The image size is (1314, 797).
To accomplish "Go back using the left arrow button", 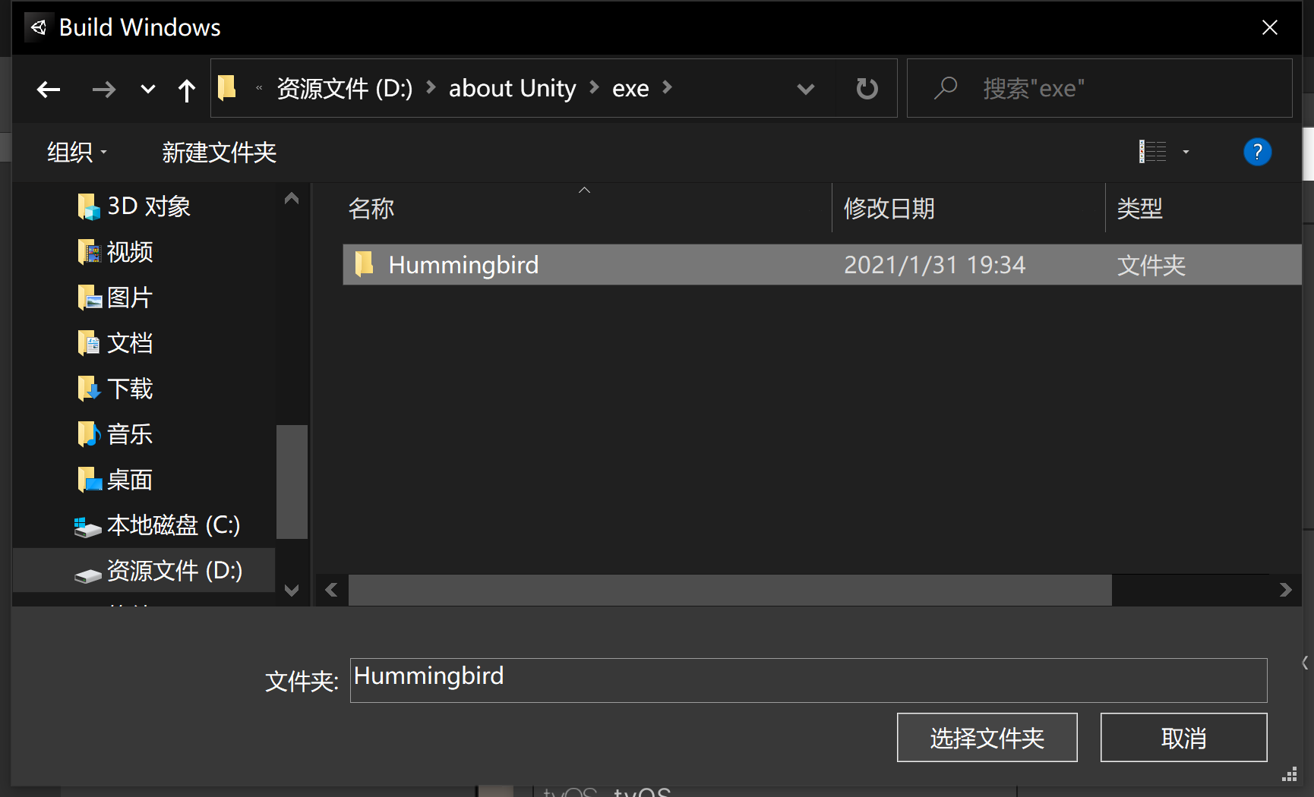I will coord(49,90).
